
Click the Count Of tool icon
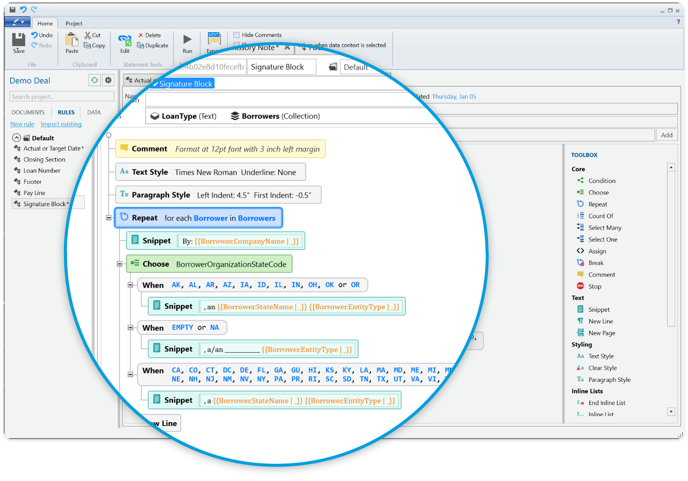pos(580,216)
